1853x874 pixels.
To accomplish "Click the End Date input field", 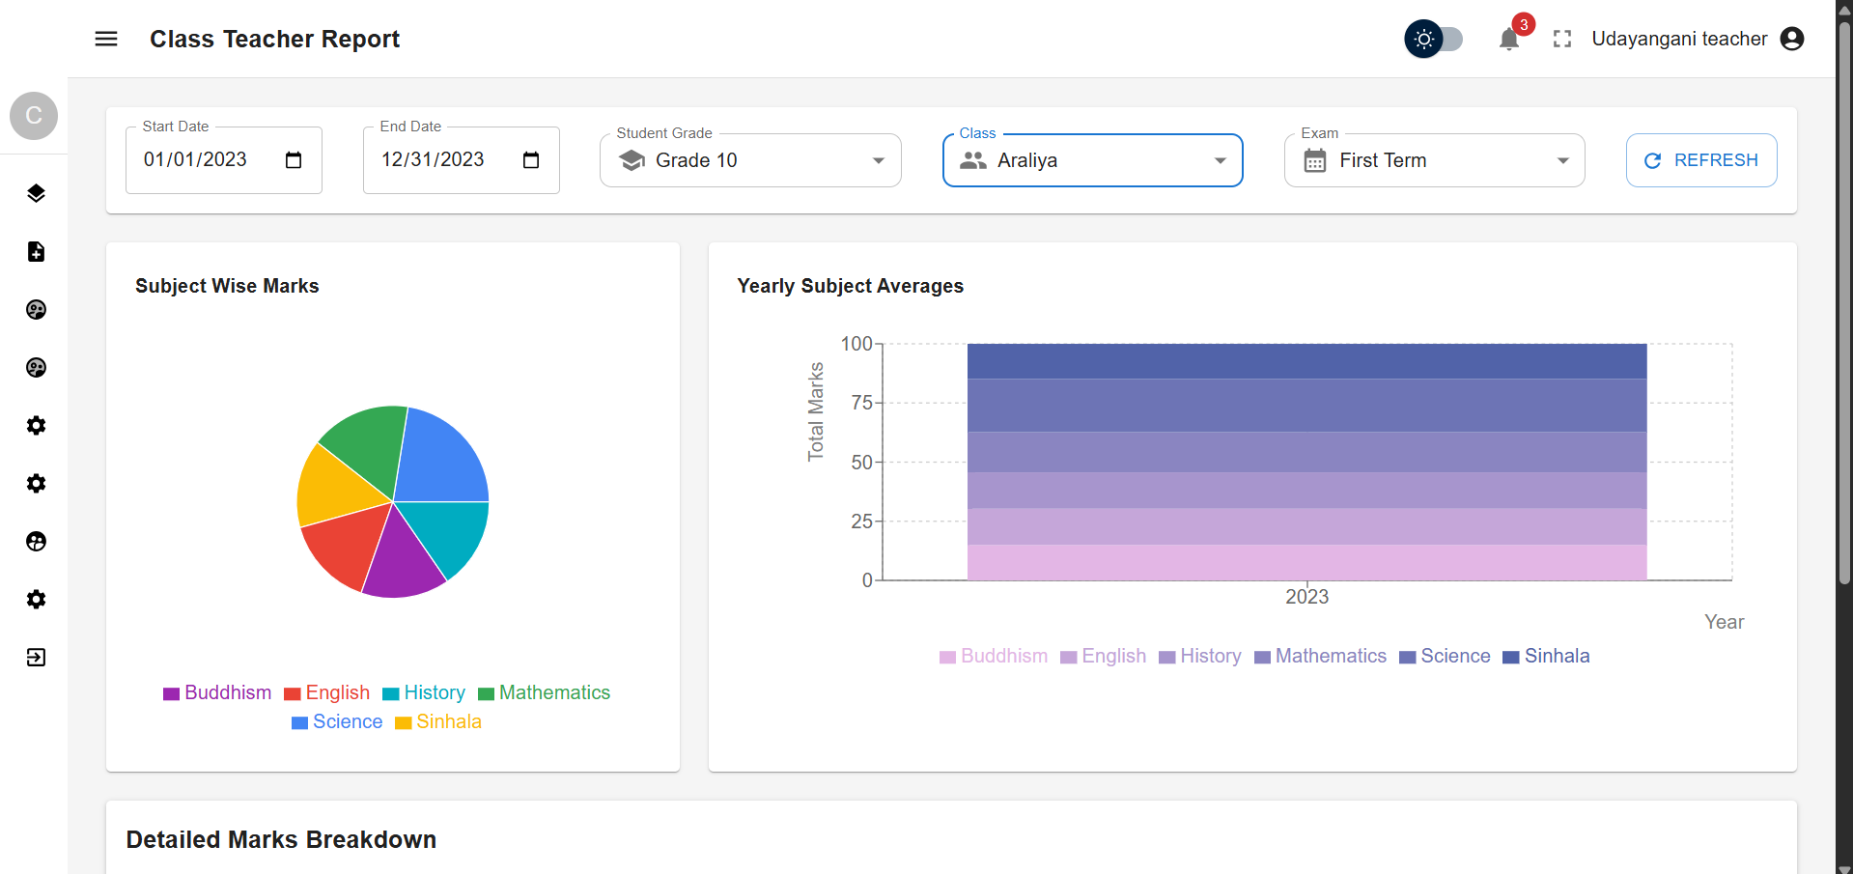I will (x=433, y=160).
